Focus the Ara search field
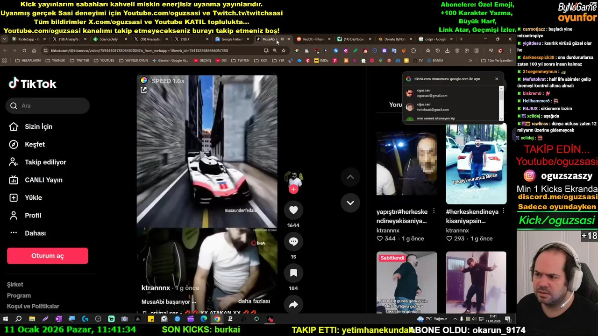598x336 pixels. click(48, 105)
